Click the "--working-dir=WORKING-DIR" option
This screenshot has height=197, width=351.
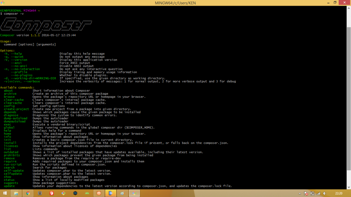(34, 78)
